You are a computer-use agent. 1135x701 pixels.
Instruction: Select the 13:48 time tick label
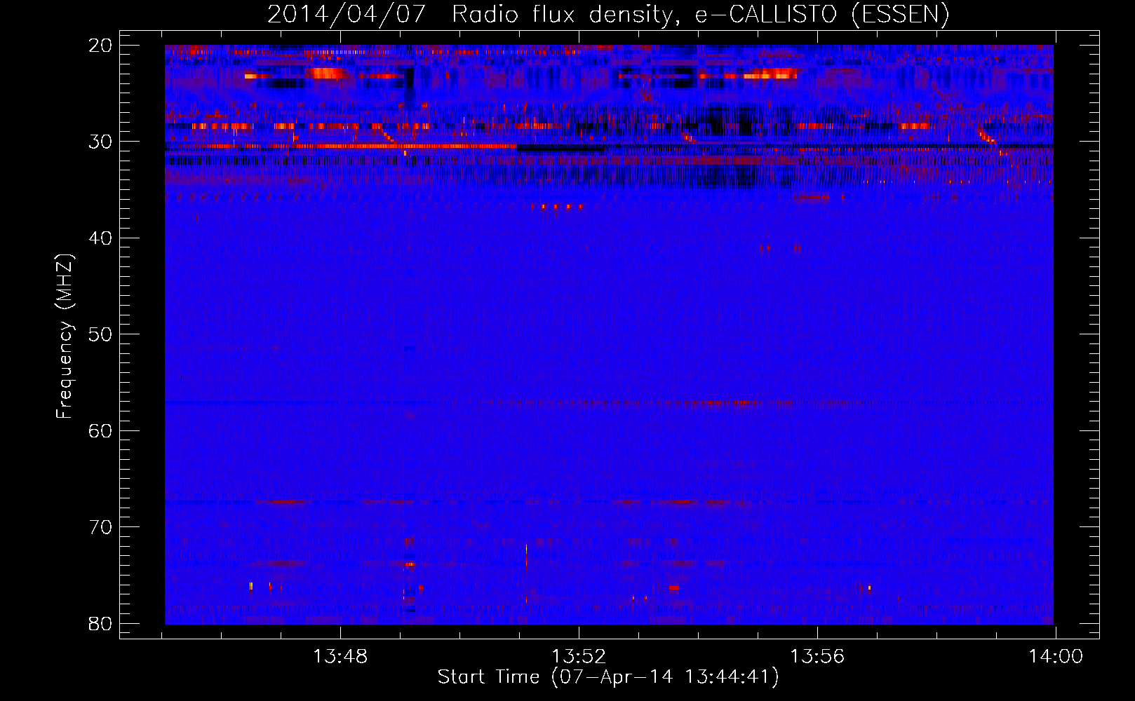(340, 657)
